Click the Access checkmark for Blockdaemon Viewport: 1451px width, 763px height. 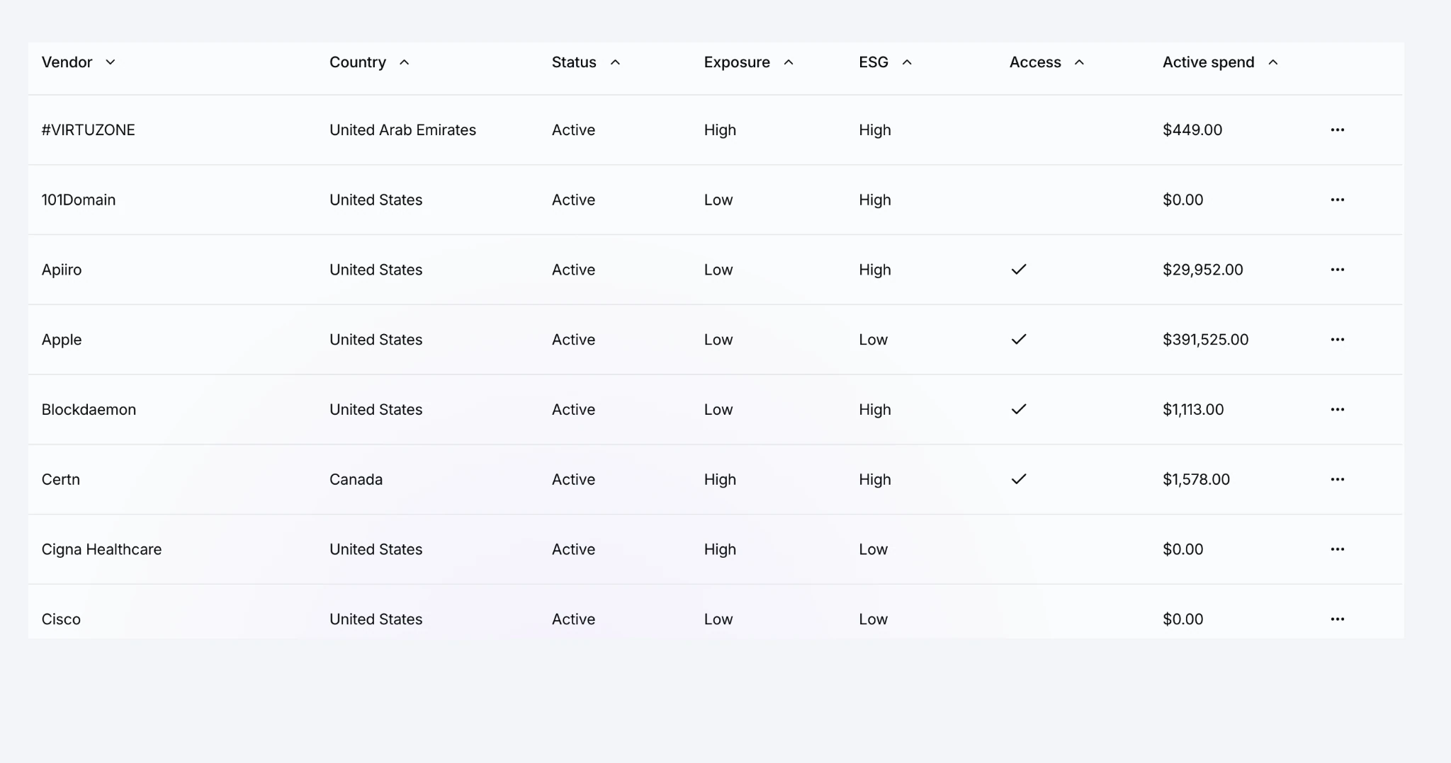point(1019,409)
